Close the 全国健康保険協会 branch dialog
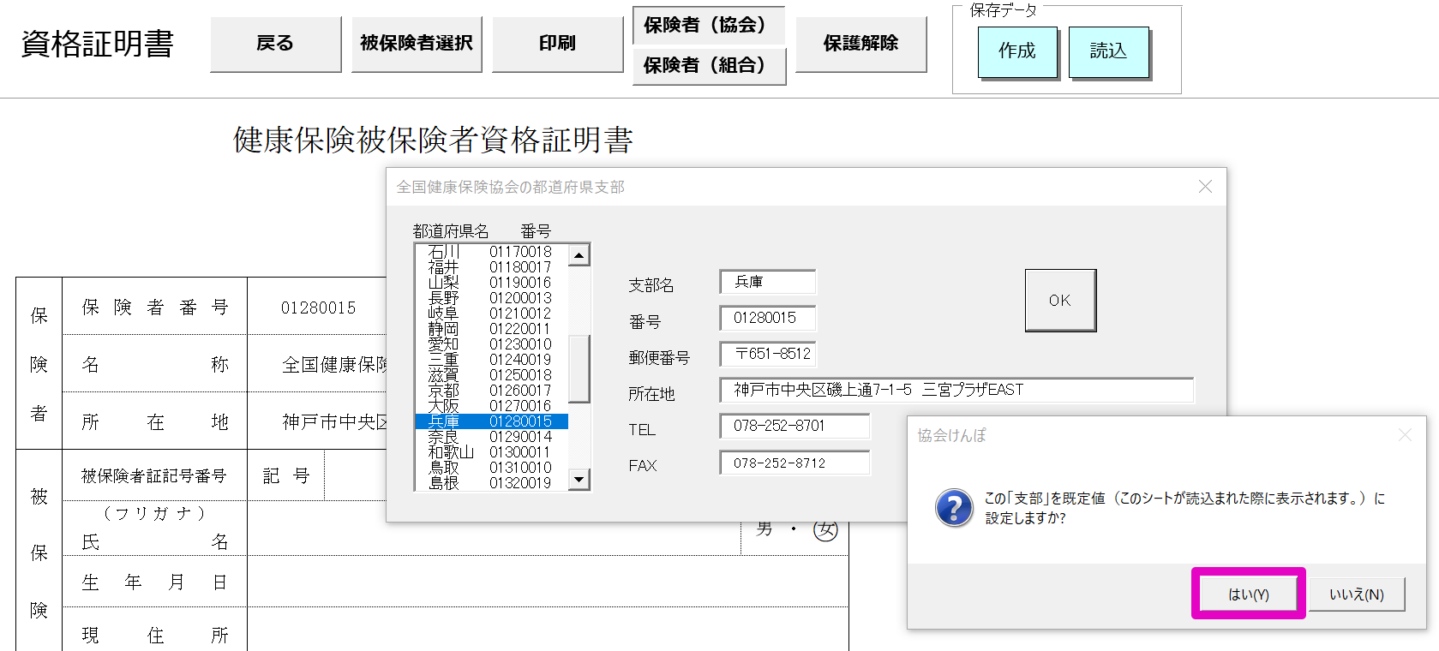The height and width of the screenshot is (651, 1439). pos(1205,187)
